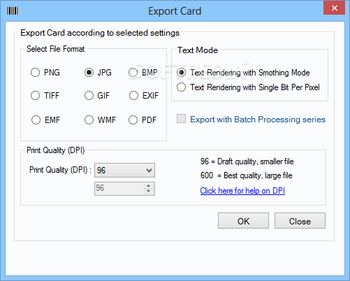Screen dimensions: 350x281
Task: Click the custom DPI number field
Action: click(119, 188)
